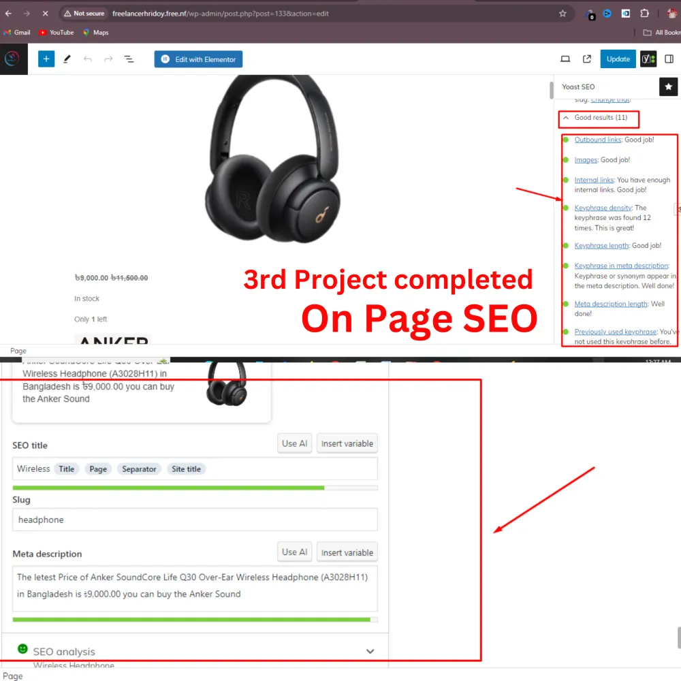
Task: Toggle the block inserter plus button
Action: tap(46, 59)
